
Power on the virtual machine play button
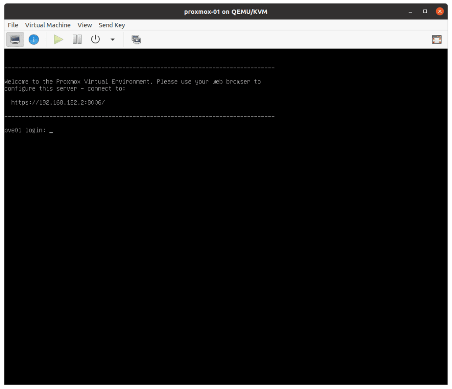point(59,39)
